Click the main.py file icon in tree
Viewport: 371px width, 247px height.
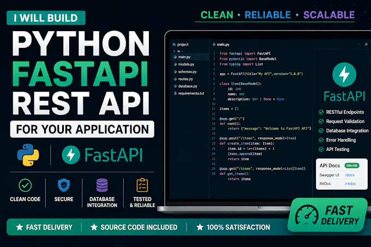tap(175, 57)
